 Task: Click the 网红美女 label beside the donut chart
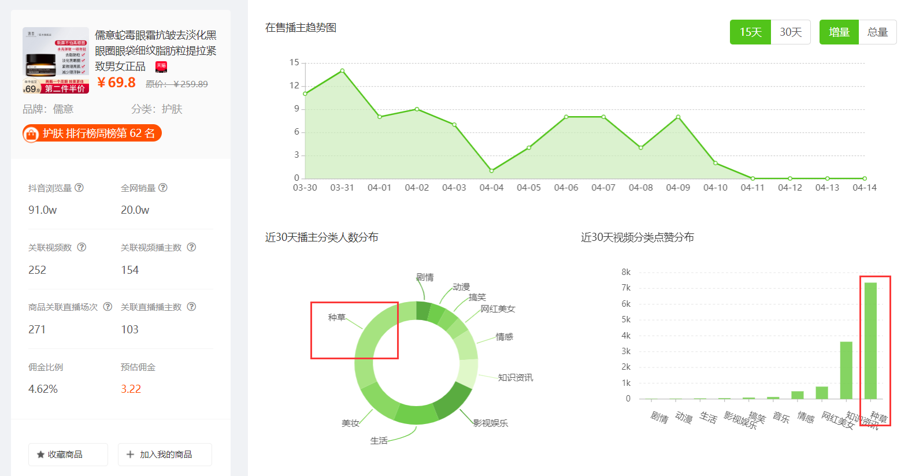click(498, 308)
